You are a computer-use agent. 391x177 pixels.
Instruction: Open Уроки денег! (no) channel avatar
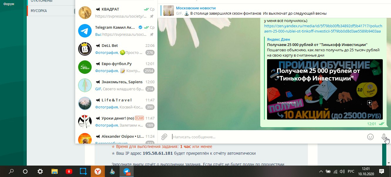(x=85, y=122)
